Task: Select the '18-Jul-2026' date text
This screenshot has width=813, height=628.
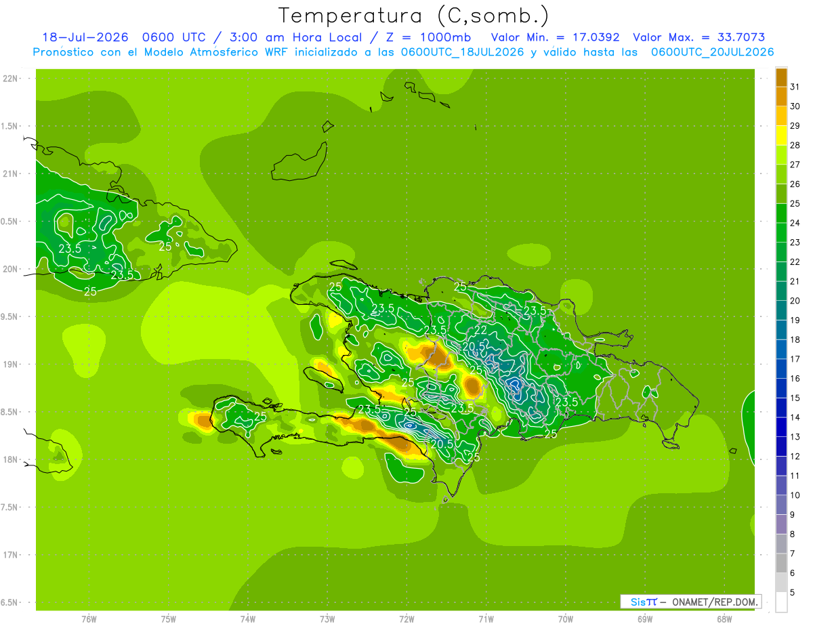Action: 85,37
